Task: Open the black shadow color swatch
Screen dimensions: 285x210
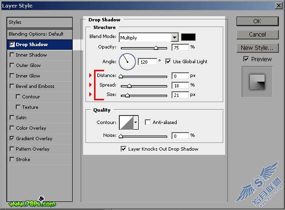Action: [188, 37]
